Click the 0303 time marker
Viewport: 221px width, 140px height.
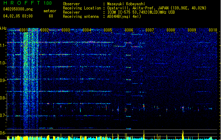[x=66, y=30]
